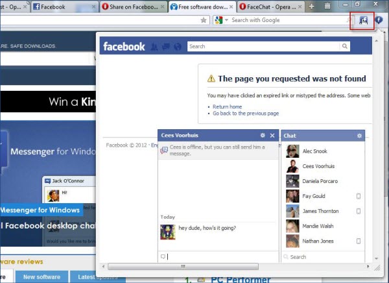
Task: Open settings gear in Cees Voorhuis chat
Action: point(262,136)
